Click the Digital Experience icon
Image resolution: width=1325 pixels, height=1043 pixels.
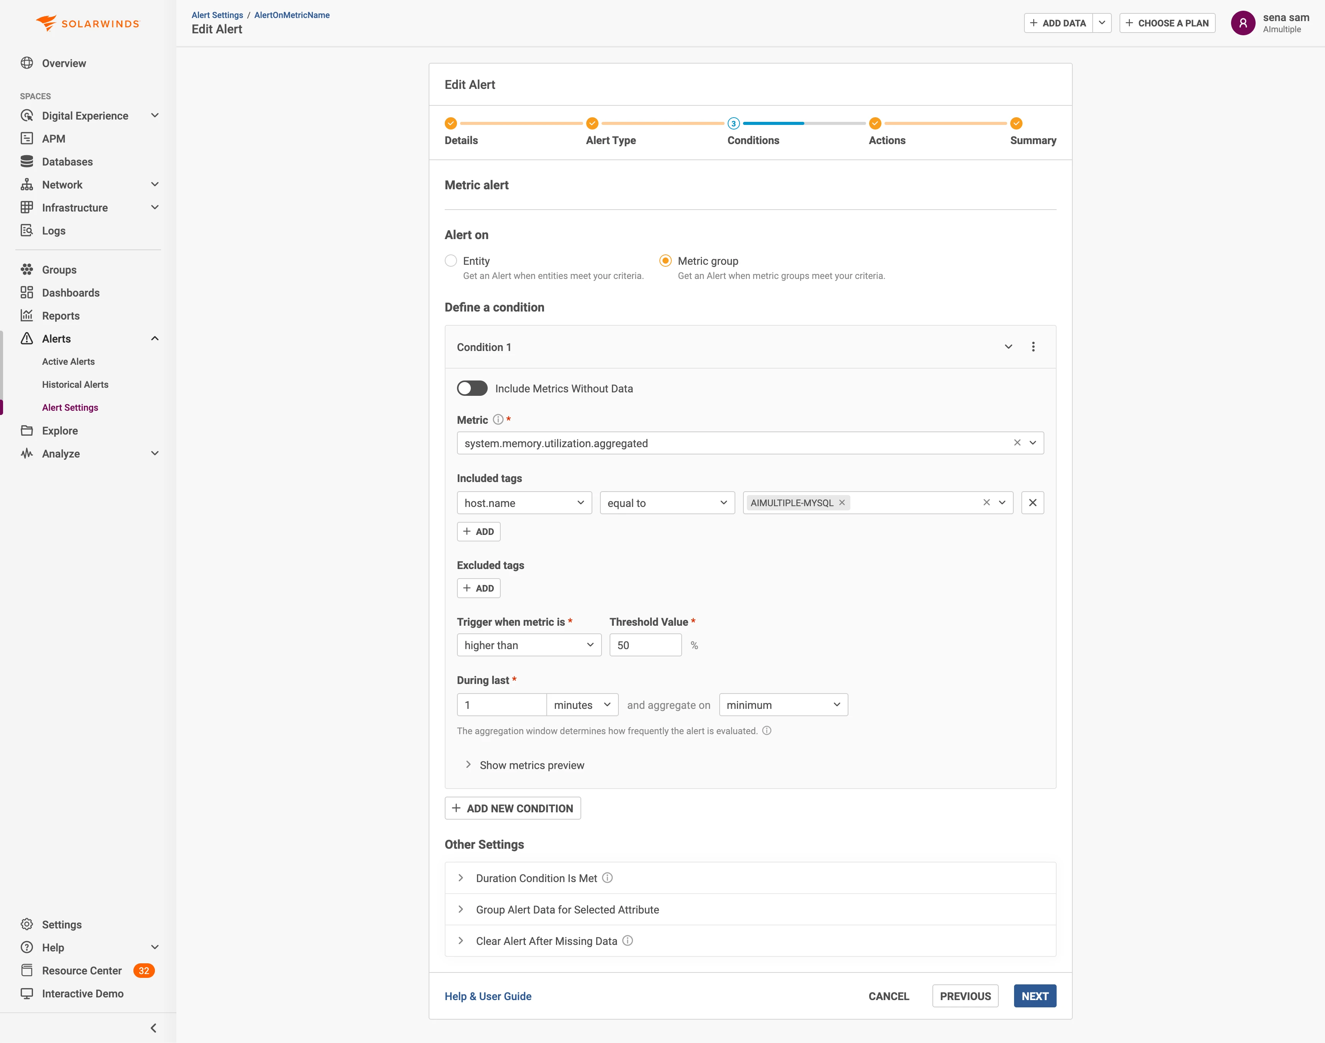click(x=27, y=115)
